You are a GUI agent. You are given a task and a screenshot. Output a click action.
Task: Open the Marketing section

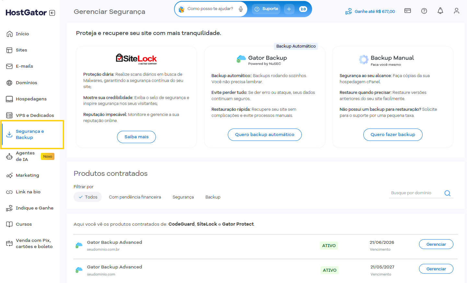pos(27,175)
